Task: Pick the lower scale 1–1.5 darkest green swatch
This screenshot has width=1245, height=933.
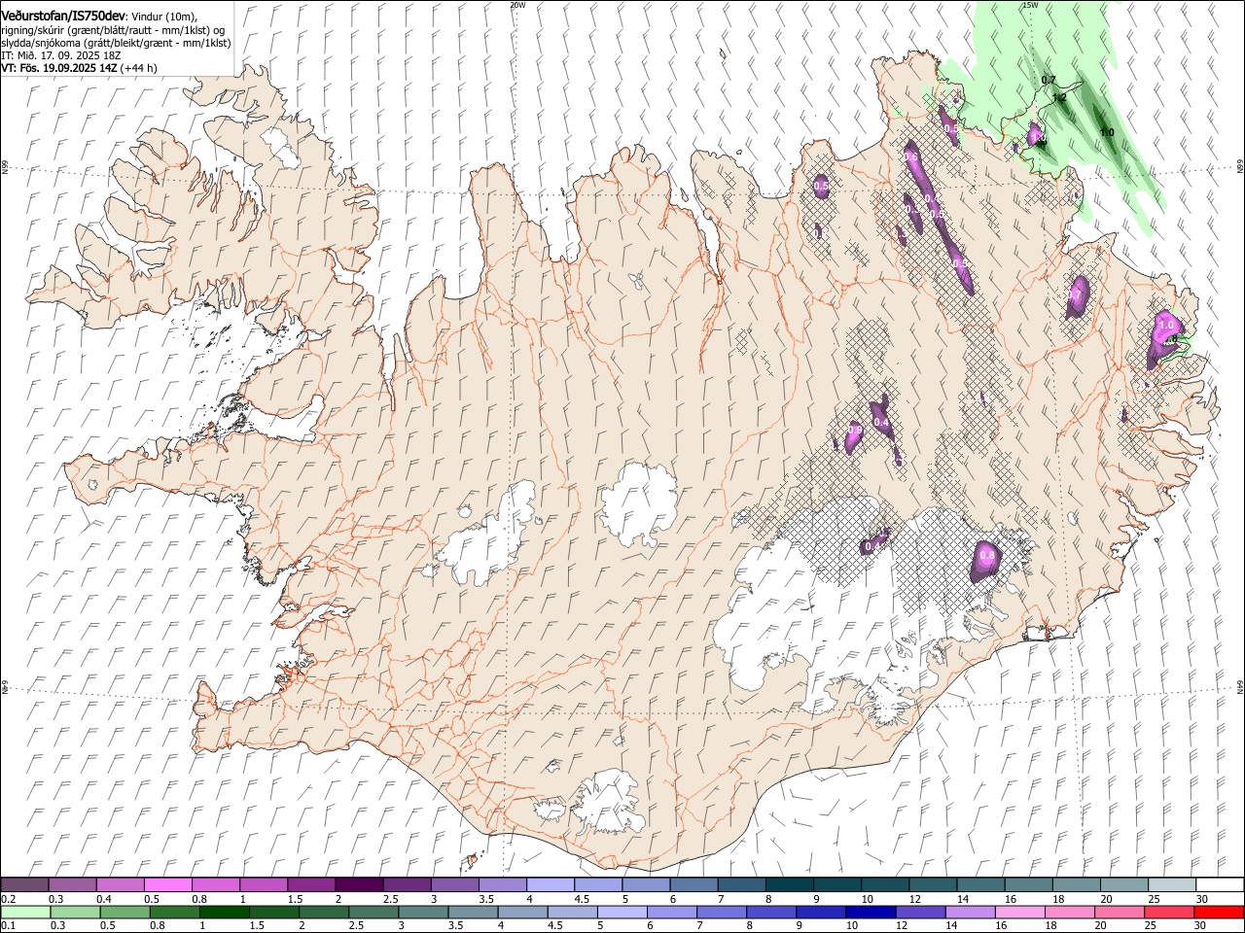Action: click(x=225, y=912)
